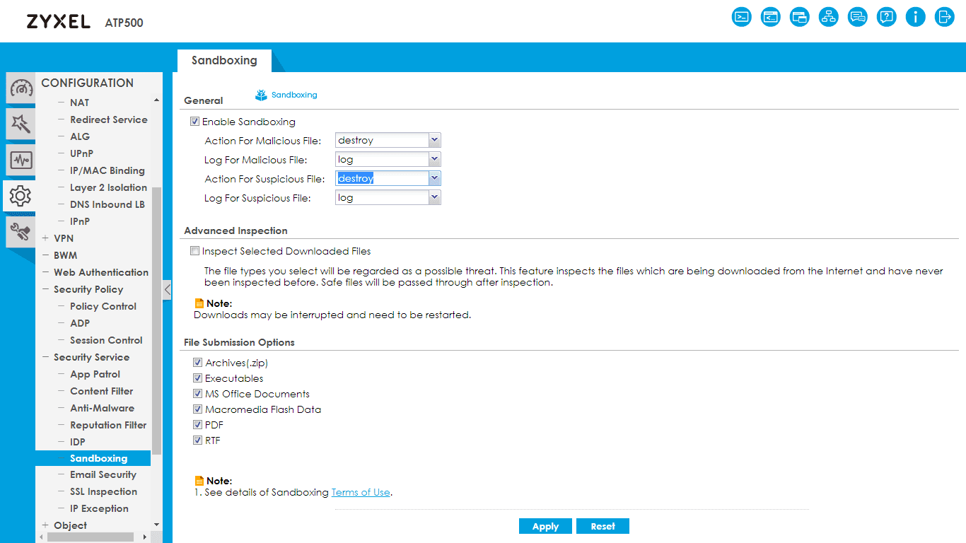Click the sidebar menu scroll-down arrow
This screenshot has height=543, width=966.
tap(156, 525)
